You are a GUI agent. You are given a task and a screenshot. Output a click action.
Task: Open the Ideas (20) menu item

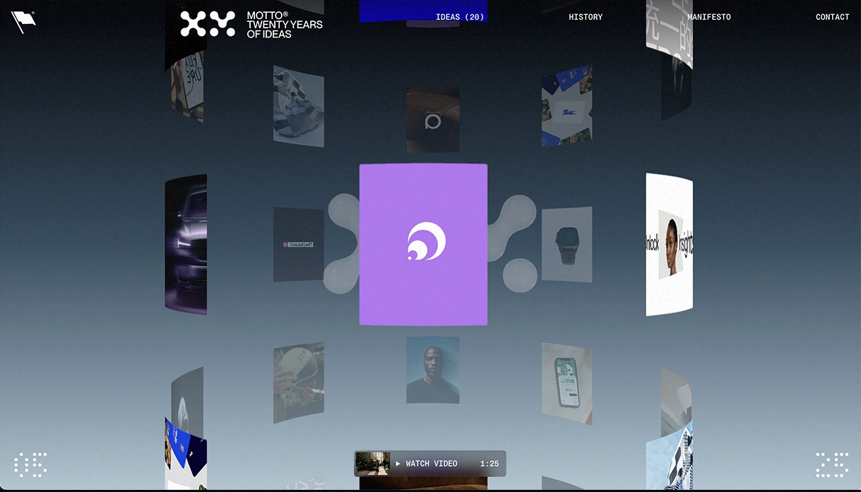460,17
